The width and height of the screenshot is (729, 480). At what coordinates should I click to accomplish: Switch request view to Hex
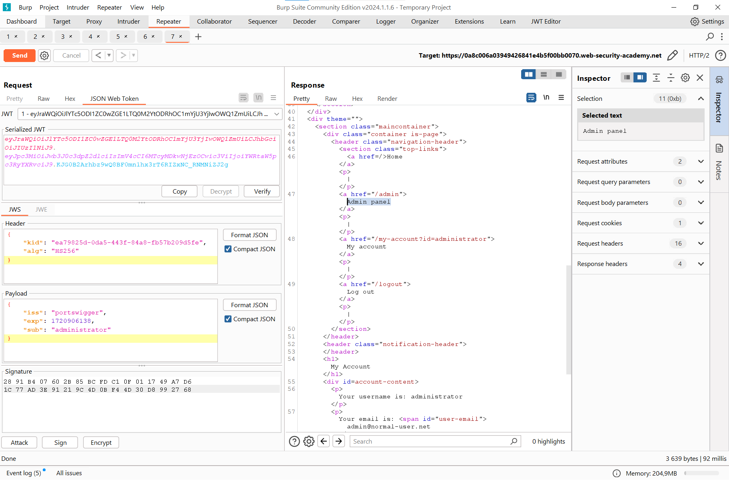click(x=70, y=98)
